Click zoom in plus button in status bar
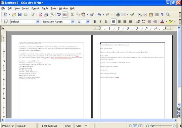 point(174,126)
